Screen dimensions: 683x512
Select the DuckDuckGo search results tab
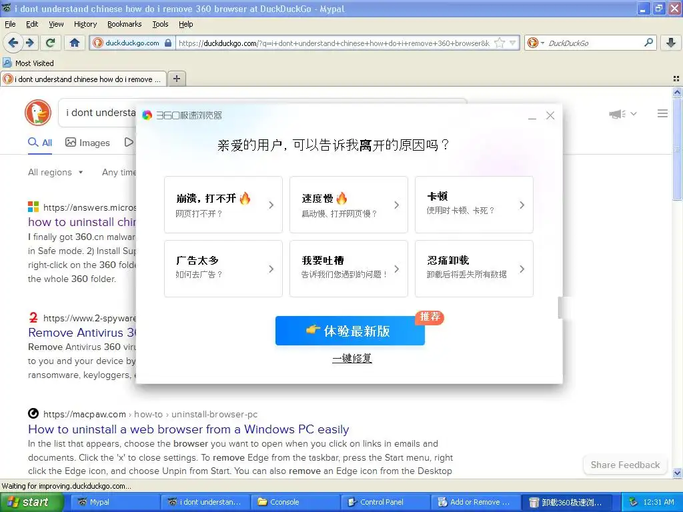click(83, 79)
